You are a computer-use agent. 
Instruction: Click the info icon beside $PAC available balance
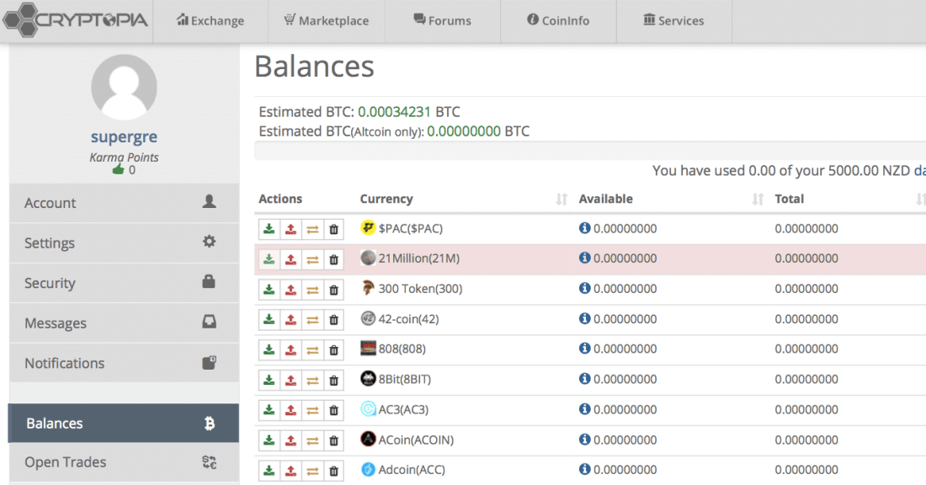[585, 228]
